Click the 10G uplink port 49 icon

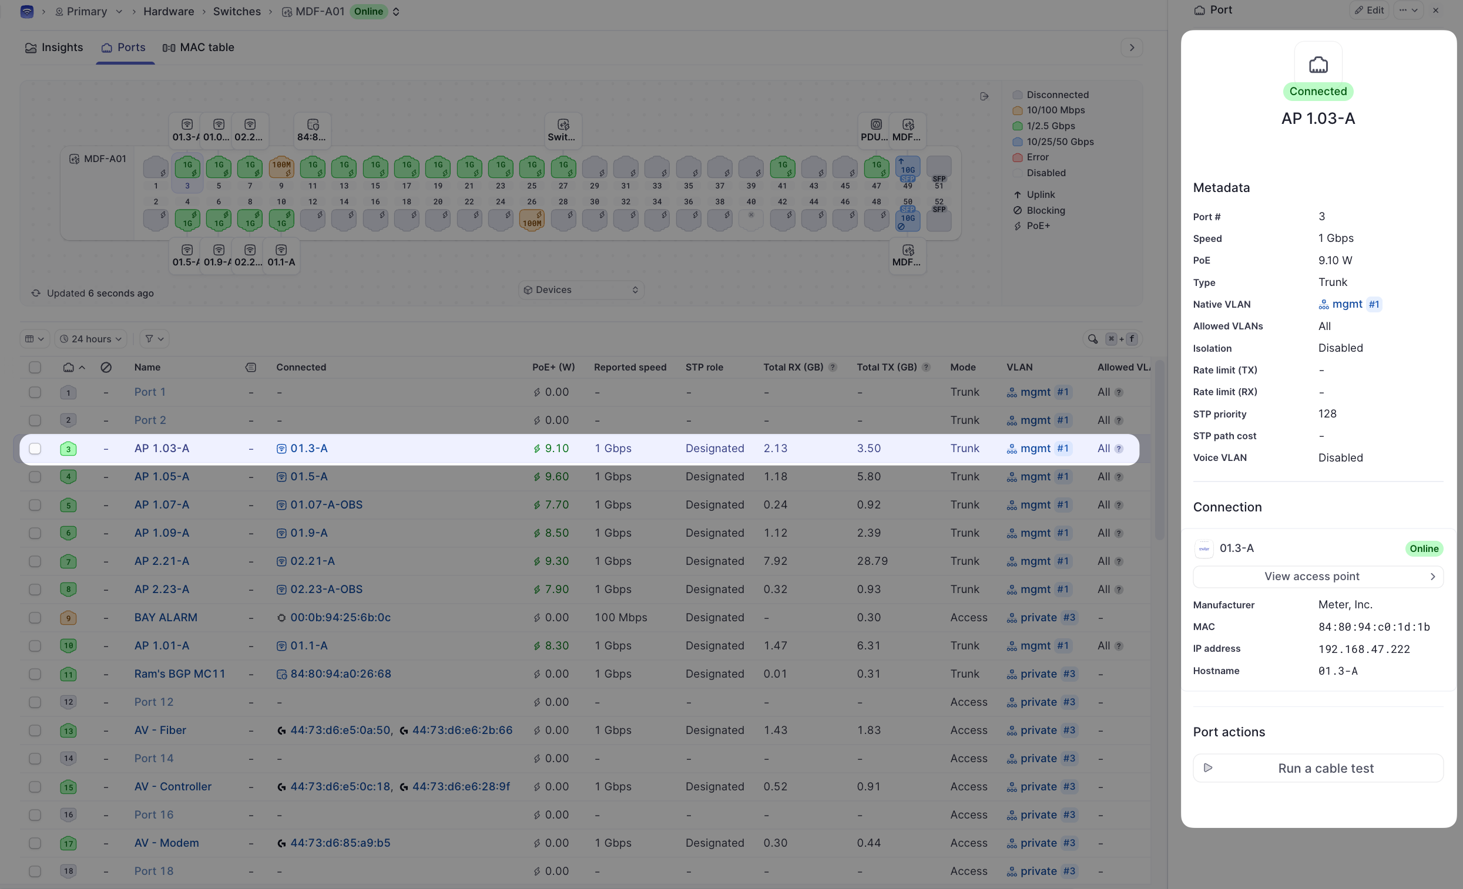pyautogui.click(x=907, y=167)
